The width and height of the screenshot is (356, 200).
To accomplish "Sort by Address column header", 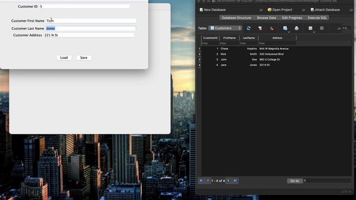I will click(x=277, y=38).
